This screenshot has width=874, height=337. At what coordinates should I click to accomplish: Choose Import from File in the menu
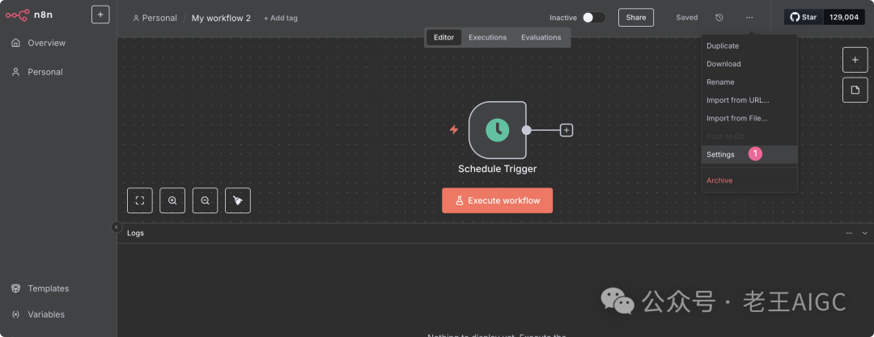pos(749,118)
